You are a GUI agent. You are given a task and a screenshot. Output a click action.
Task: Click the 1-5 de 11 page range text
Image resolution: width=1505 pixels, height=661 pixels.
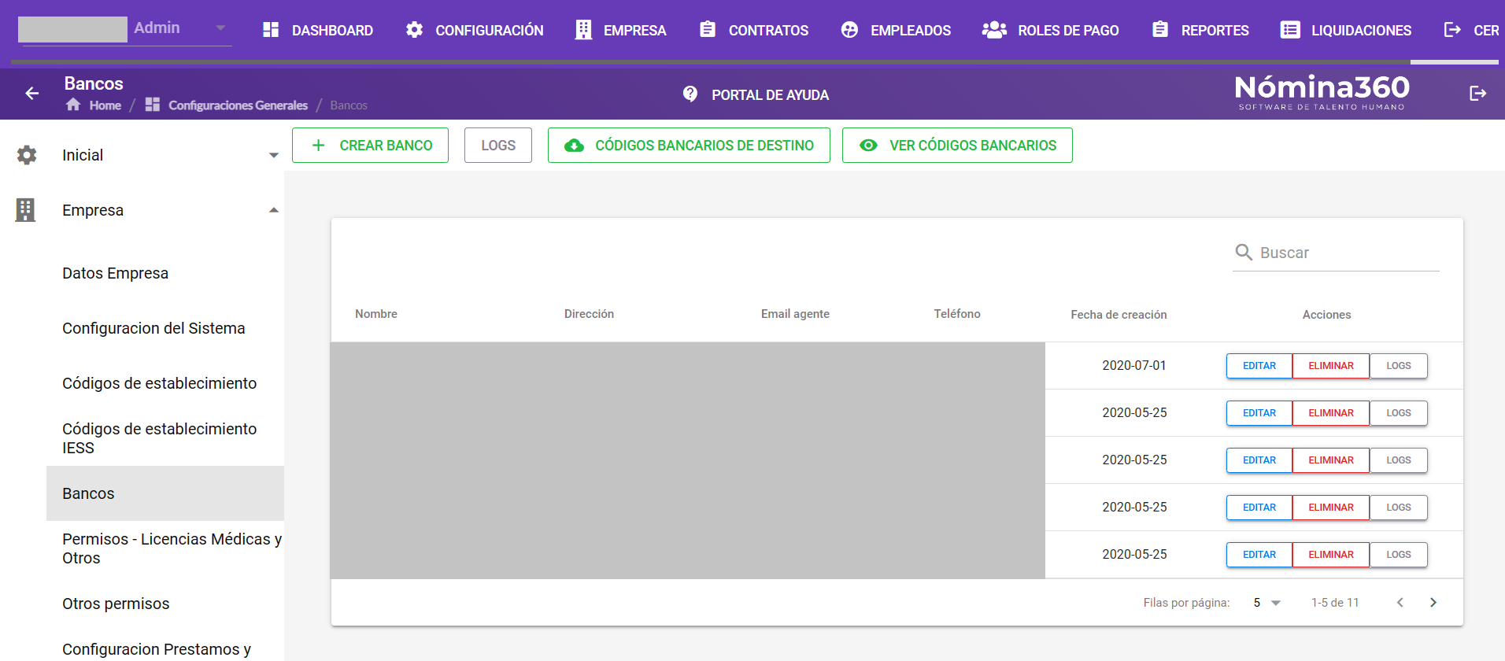click(x=1335, y=603)
